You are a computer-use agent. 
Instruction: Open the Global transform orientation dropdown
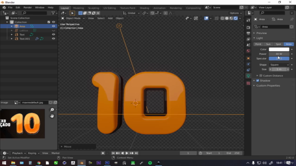pyautogui.click(x=131, y=13)
